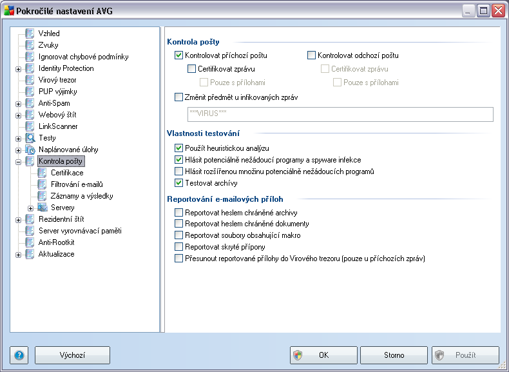Select Vzhled in the settings tree
The height and width of the screenshot is (372, 509).
click(49, 34)
